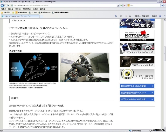166x132 pixels.
Task: Open メディアインフォメーション banner
Action: coord(137,48)
